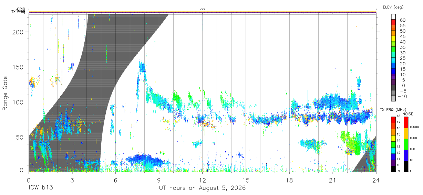Viewport: 423px width, 195px height.
Task: Pick the light gray bottom segment of ELEV bar
Action: click(x=394, y=98)
